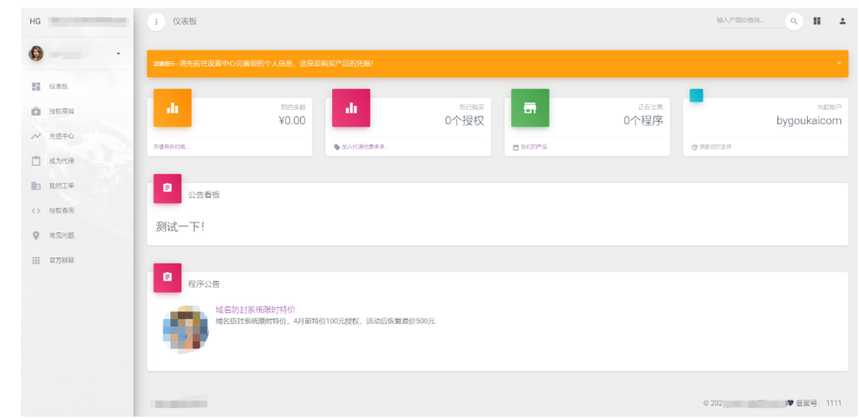Open 仪表板 in the sidebar
The width and height of the screenshot is (859, 418).
point(58,86)
